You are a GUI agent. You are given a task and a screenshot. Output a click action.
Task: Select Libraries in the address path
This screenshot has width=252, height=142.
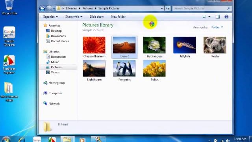tap(71, 8)
